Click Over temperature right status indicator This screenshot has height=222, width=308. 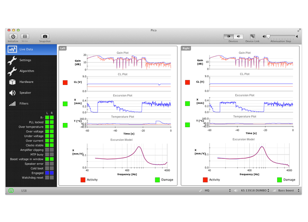coord(52,127)
